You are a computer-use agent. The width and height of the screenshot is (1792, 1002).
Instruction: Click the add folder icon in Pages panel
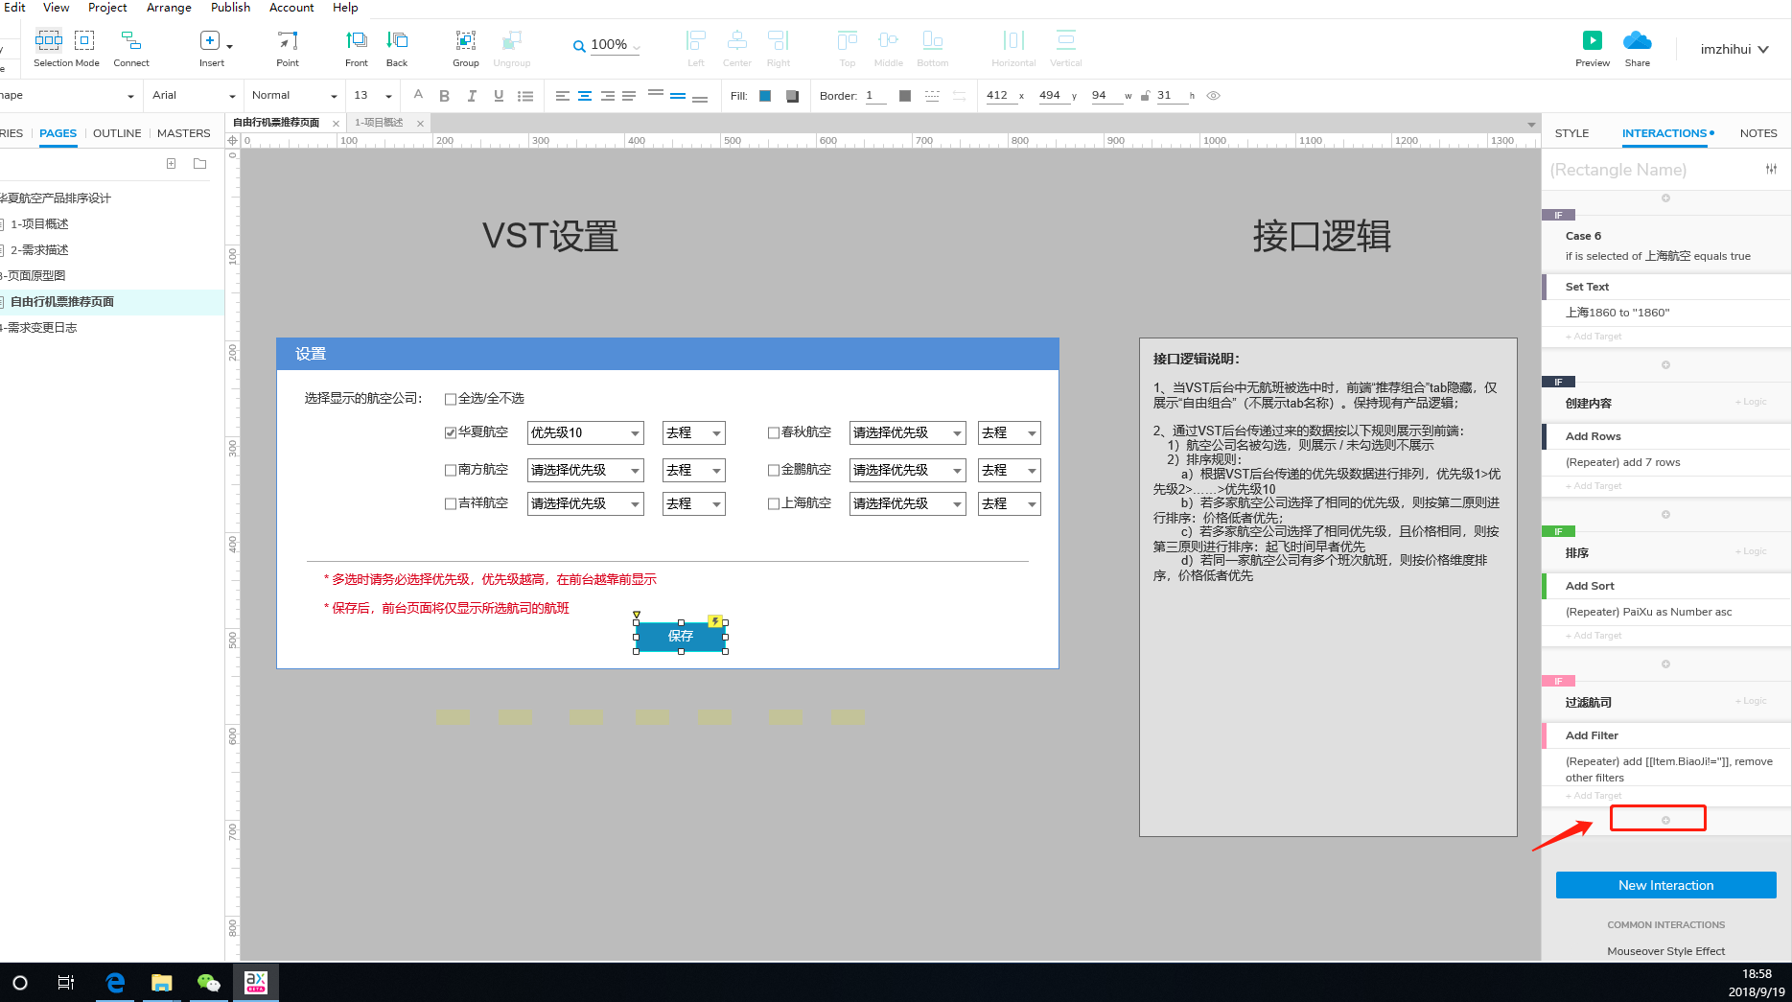pos(199,164)
